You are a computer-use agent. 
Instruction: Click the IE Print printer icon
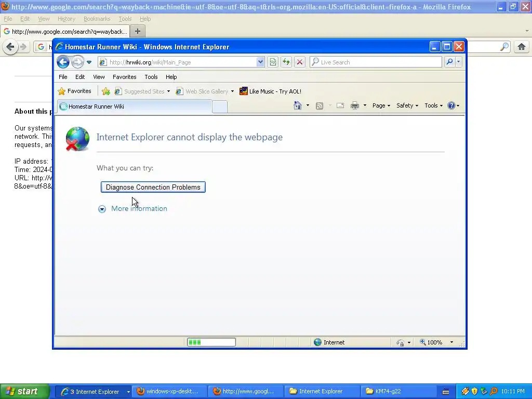click(x=354, y=105)
